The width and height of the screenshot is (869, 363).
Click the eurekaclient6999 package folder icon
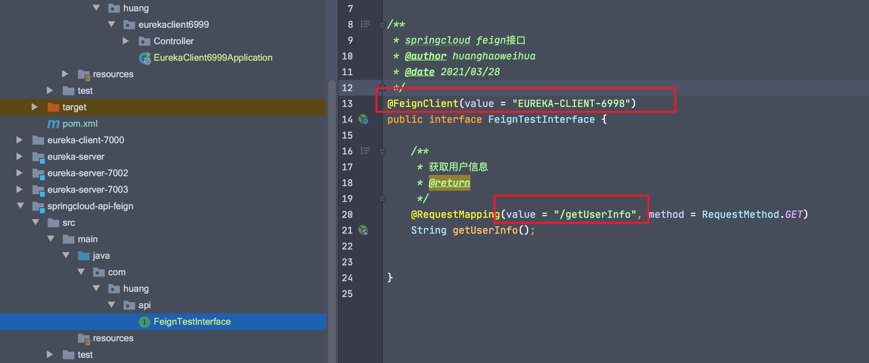[x=129, y=25]
